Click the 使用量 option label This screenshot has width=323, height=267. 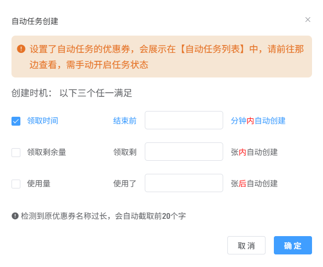pos(39,184)
